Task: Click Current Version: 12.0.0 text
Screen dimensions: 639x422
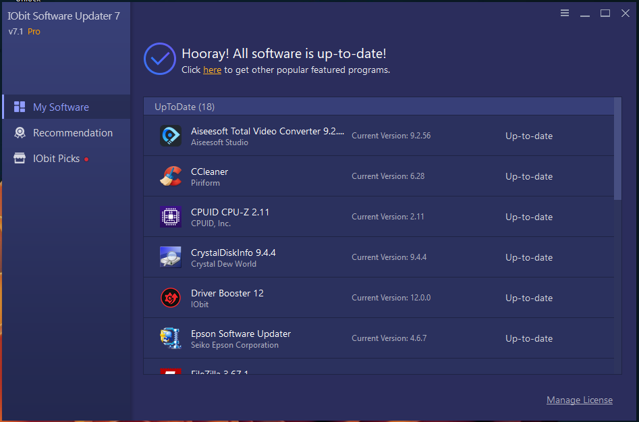Action: 391,298
